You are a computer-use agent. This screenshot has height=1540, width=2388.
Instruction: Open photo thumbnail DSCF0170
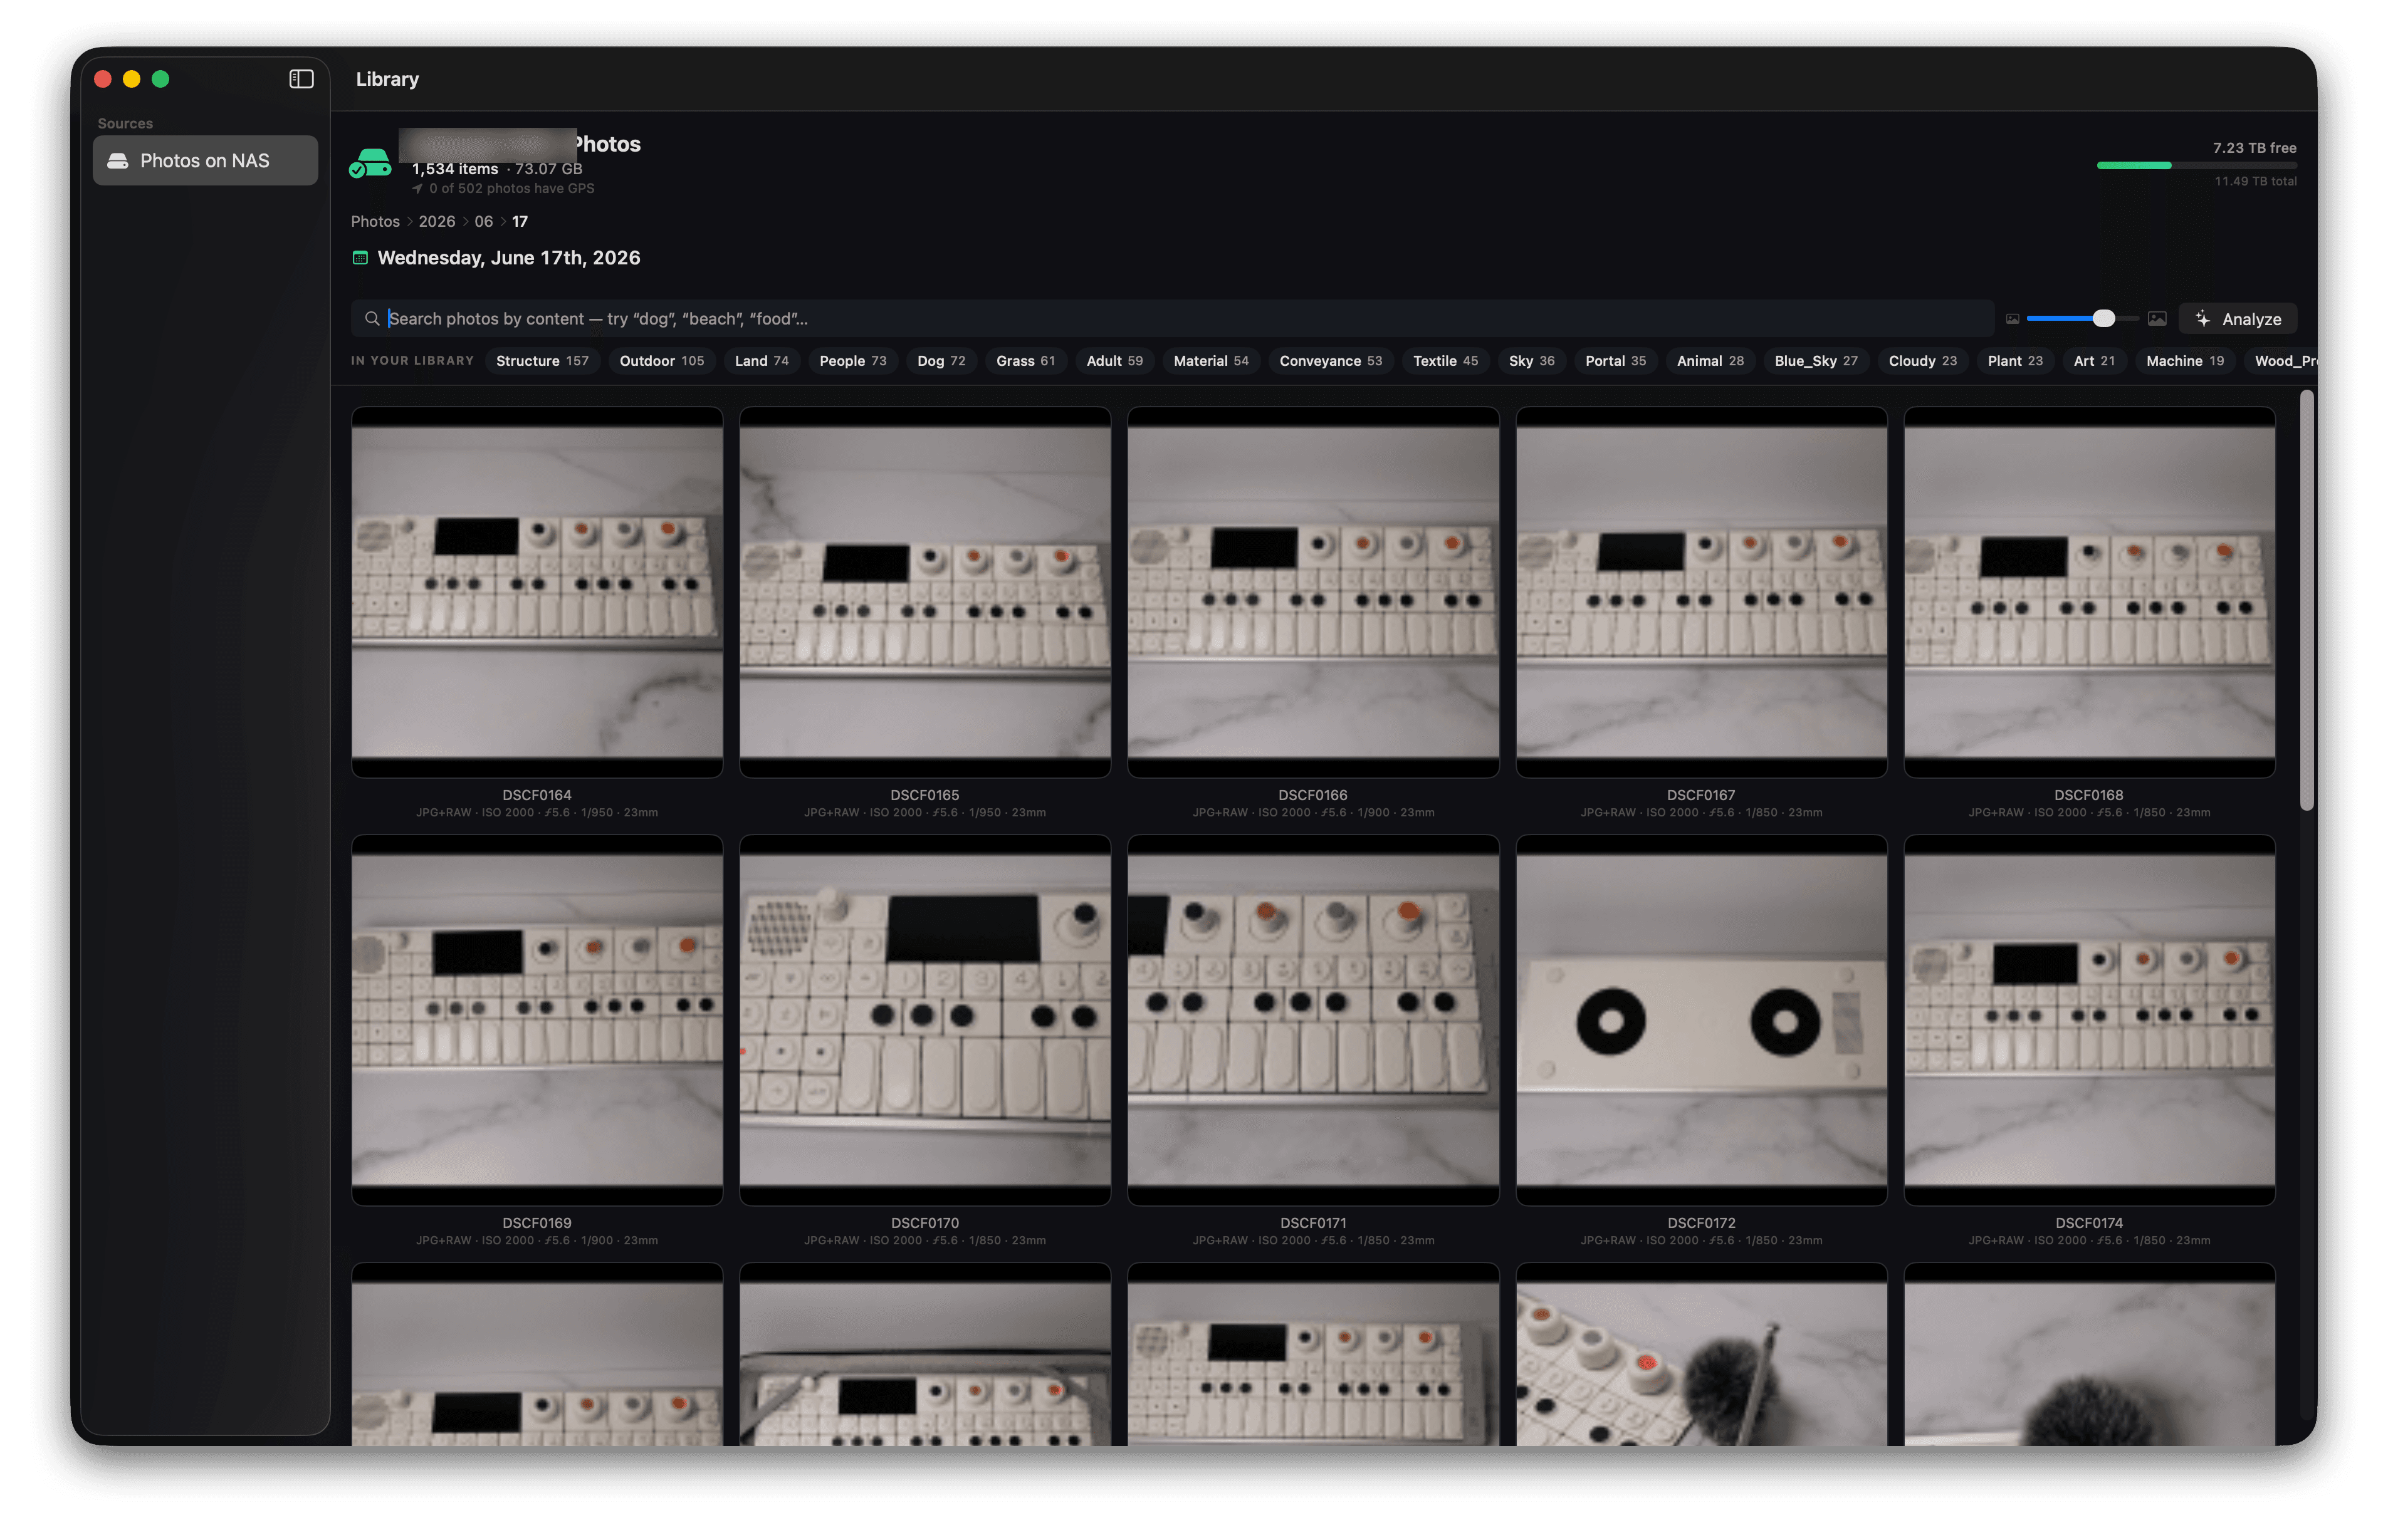[x=924, y=1020]
